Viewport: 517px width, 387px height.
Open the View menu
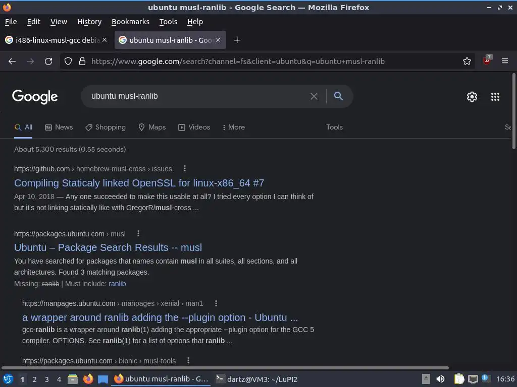(x=59, y=22)
